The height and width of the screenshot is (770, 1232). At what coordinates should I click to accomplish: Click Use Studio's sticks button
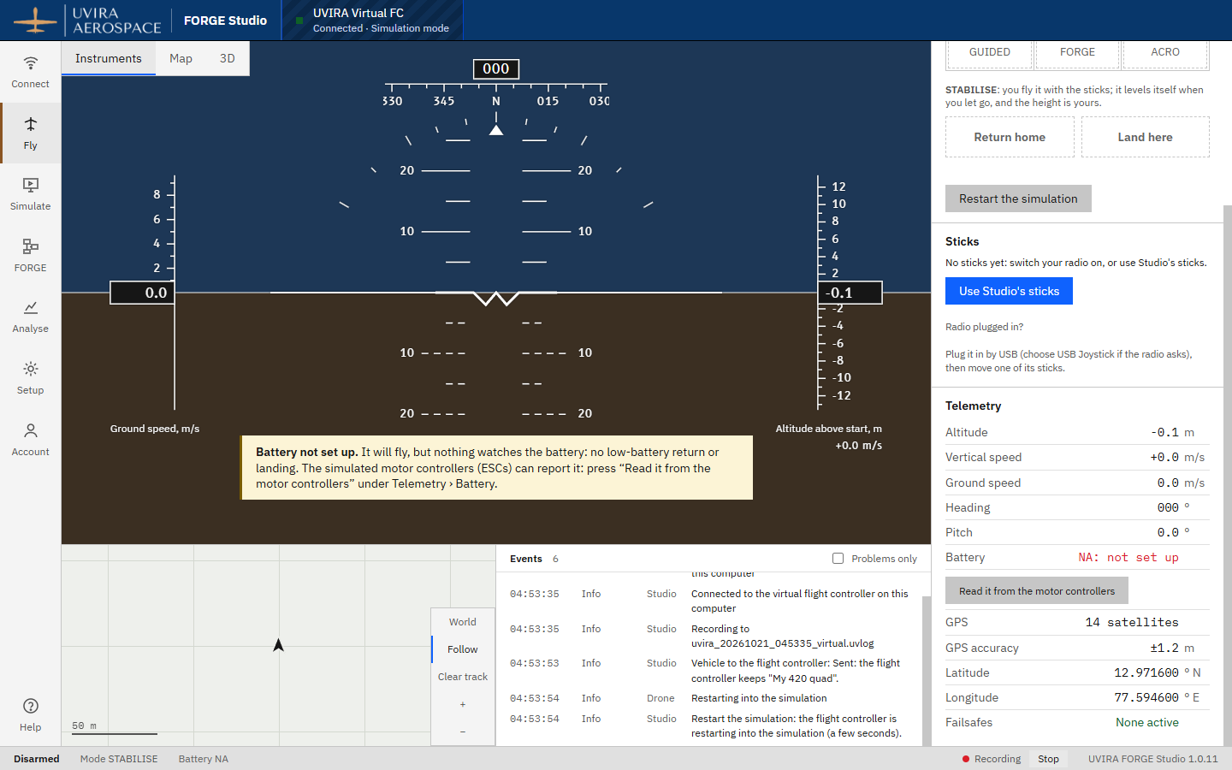coord(1009,291)
